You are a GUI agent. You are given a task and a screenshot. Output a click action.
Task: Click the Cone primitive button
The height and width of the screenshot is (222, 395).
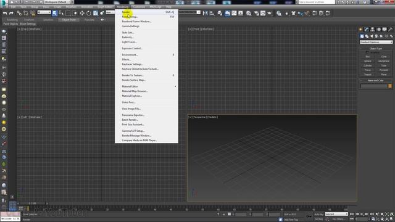coord(384,57)
